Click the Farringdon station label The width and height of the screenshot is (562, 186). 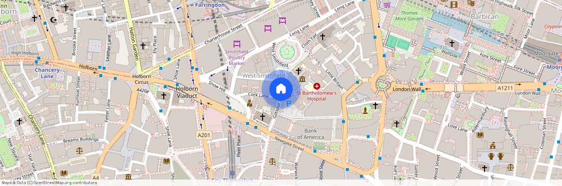[210, 5]
